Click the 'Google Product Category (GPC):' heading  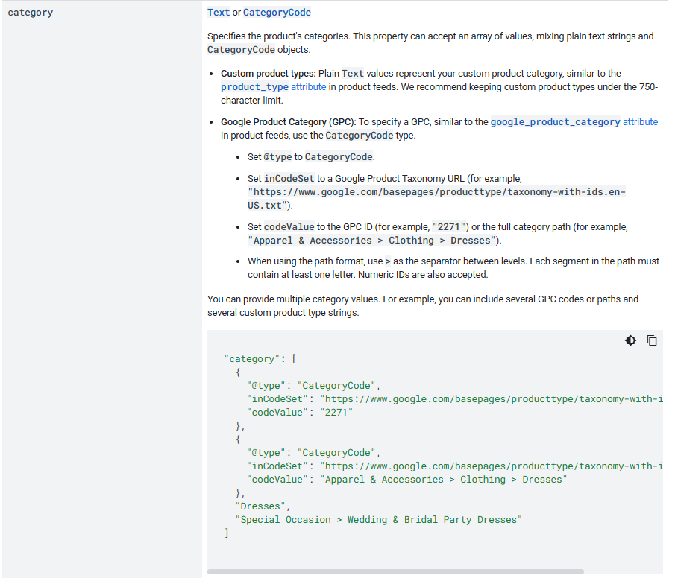coord(289,122)
